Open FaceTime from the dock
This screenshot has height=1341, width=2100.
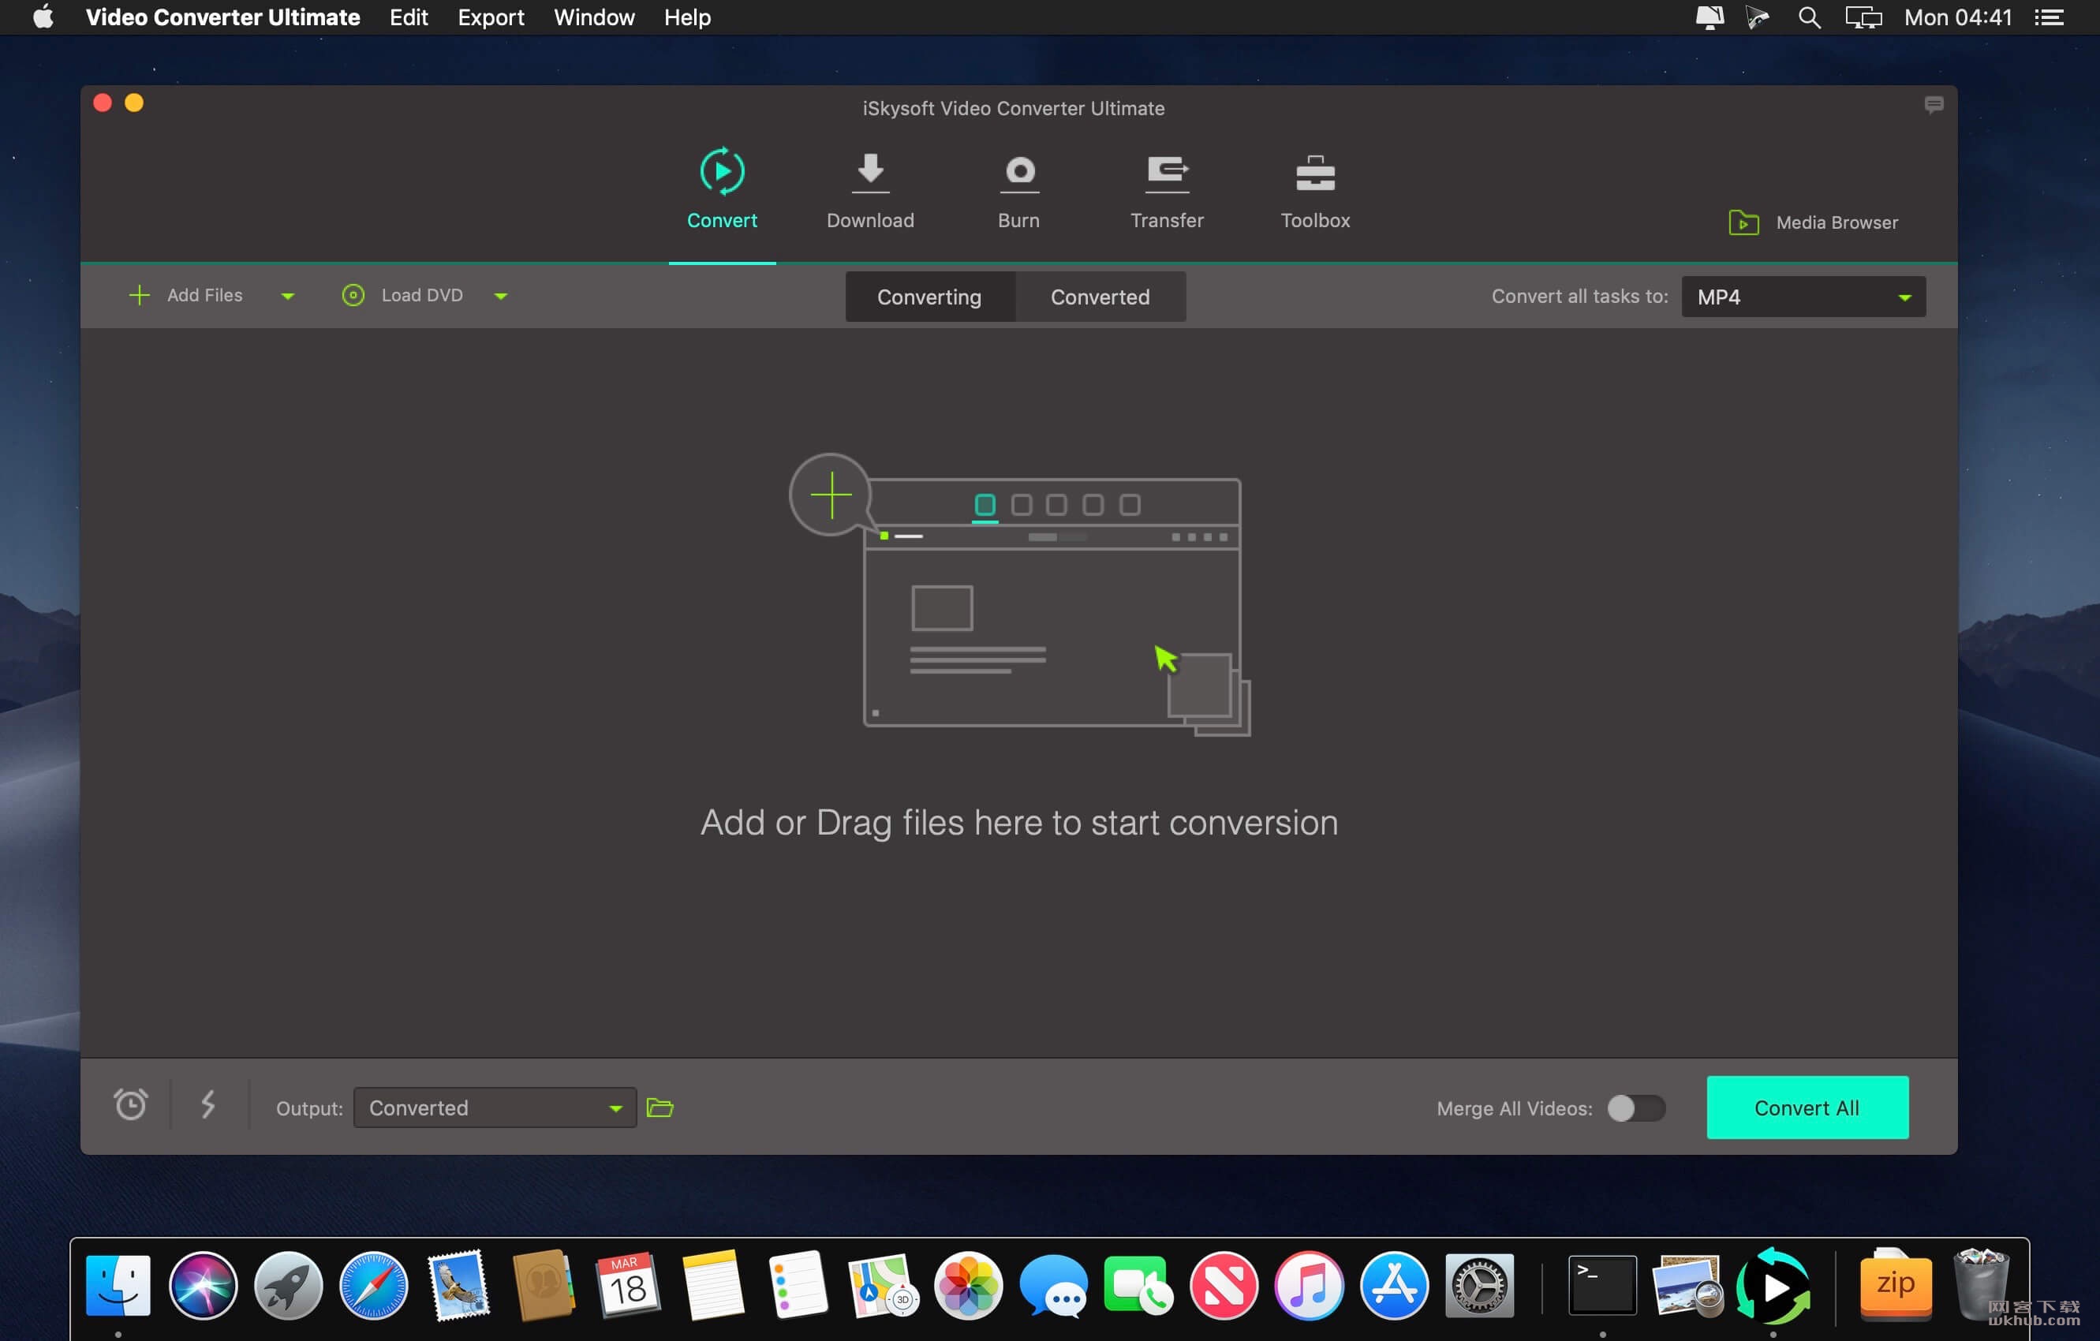tap(1138, 1284)
